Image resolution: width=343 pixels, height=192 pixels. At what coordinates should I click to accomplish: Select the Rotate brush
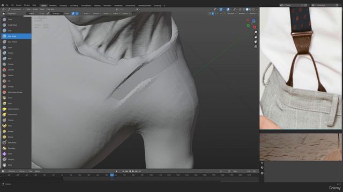[16, 137]
